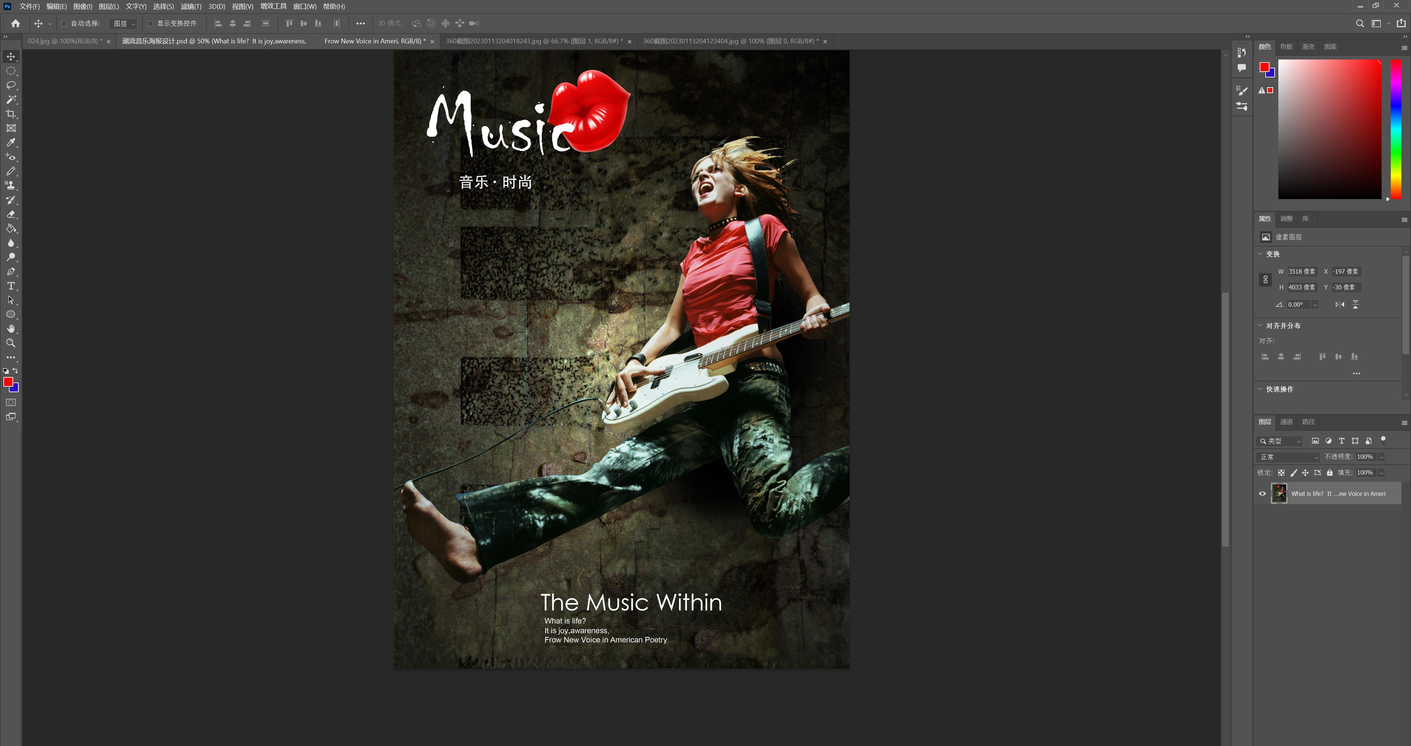Click the options bar three-dots more button

click(360, 24)
